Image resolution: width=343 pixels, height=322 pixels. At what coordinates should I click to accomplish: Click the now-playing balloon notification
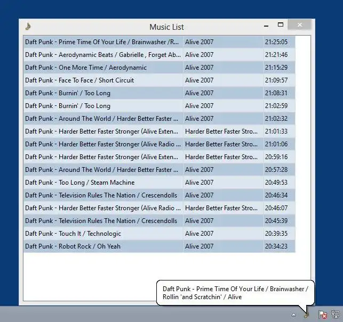(x=235, y=293)
